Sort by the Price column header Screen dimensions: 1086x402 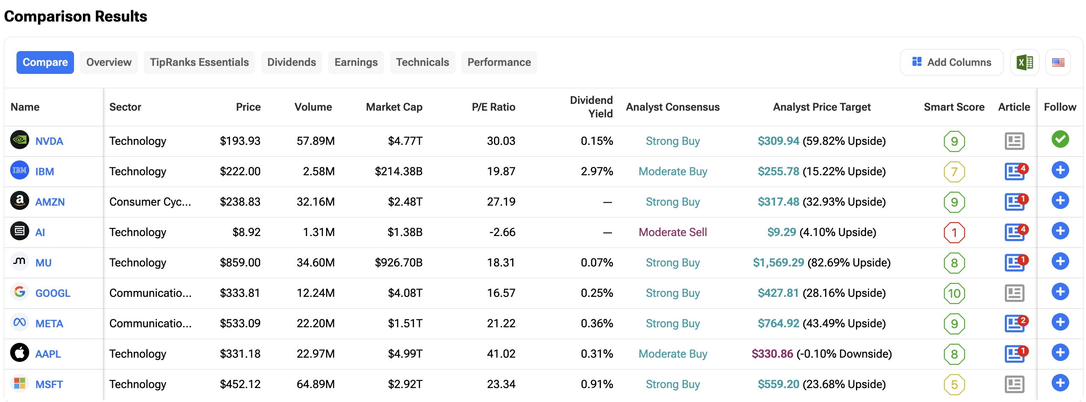point(248,107)
